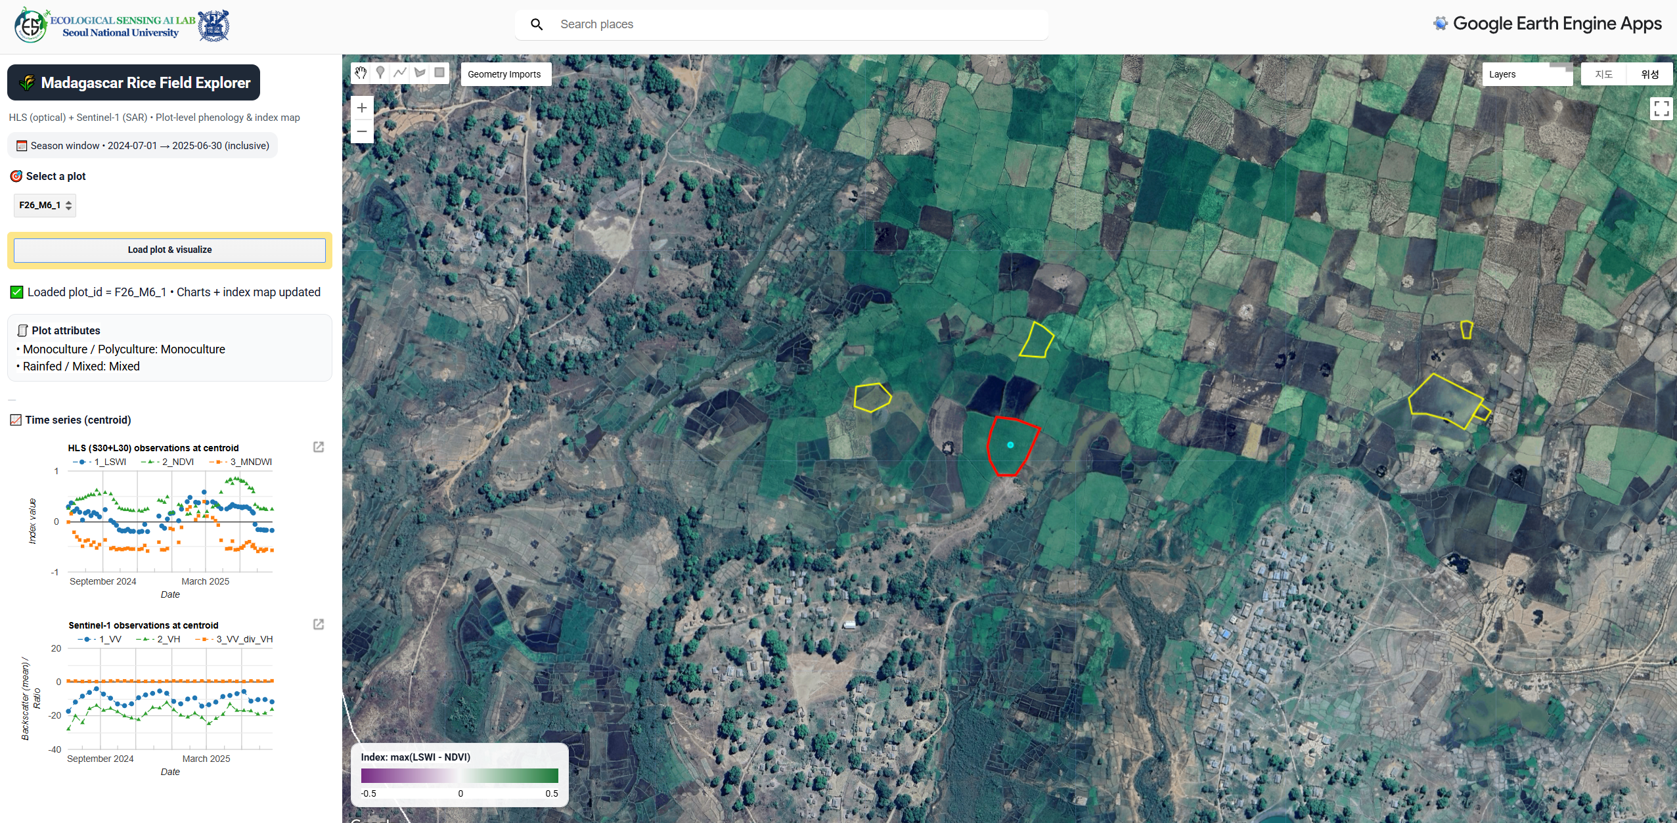
Task: Open the Google Earth Engine Apps link
Action: click(1548, 24)
